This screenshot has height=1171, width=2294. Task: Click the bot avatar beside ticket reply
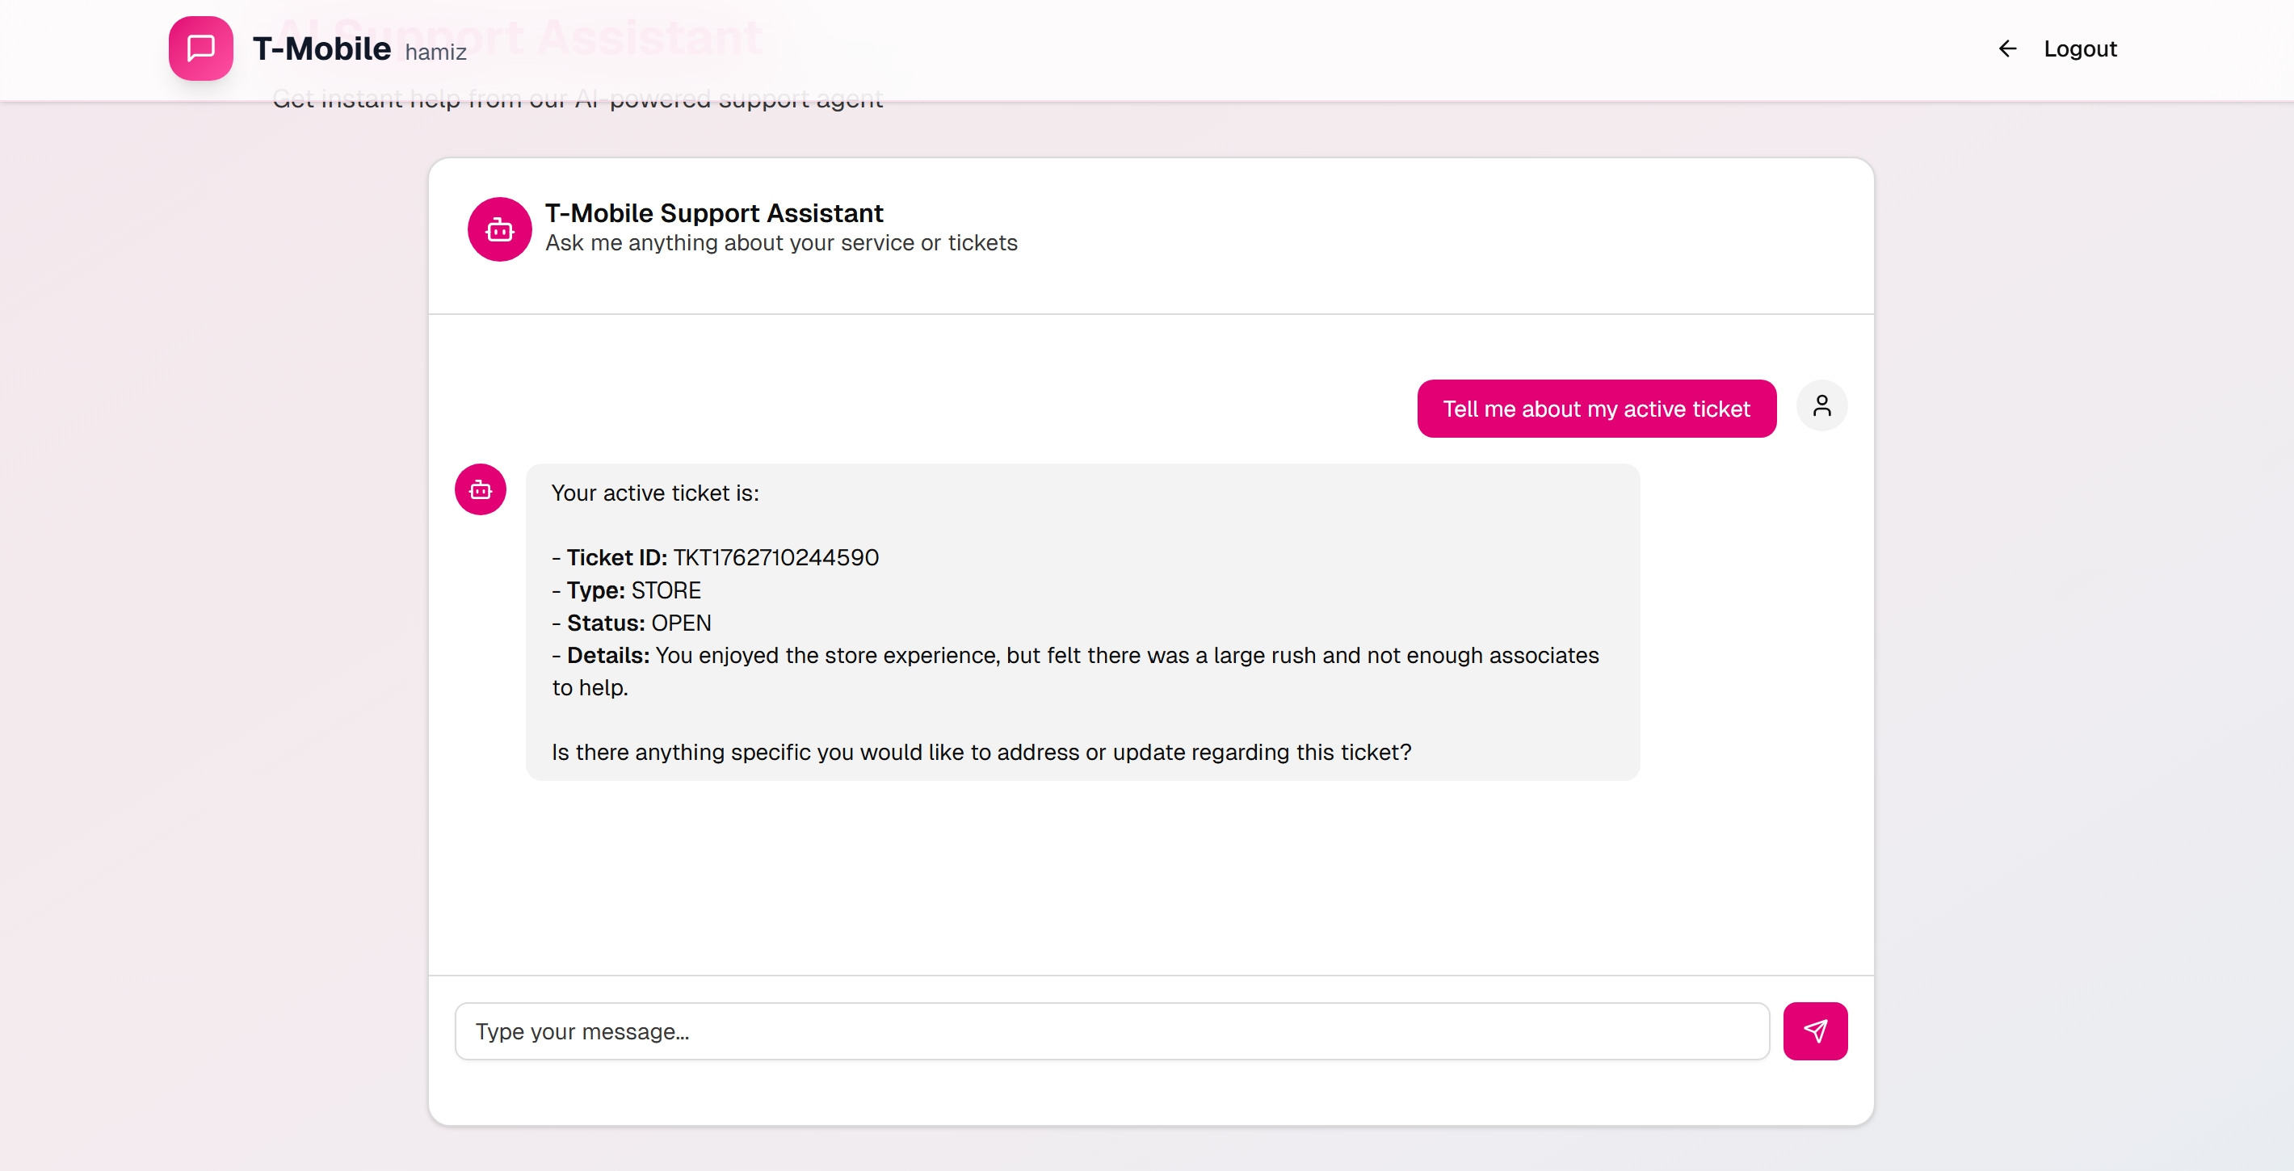click(480, 489)
